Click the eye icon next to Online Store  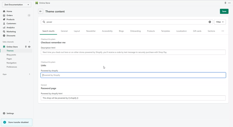coord(29,47)
